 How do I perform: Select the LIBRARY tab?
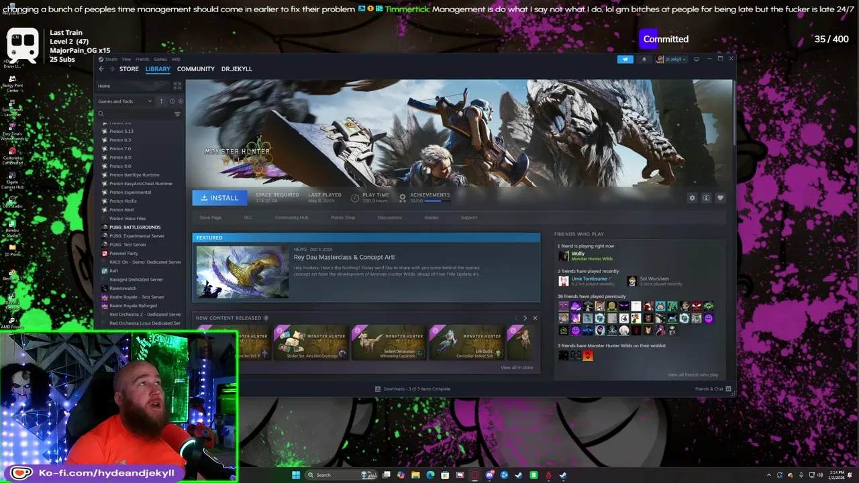[x=158, y=69]
